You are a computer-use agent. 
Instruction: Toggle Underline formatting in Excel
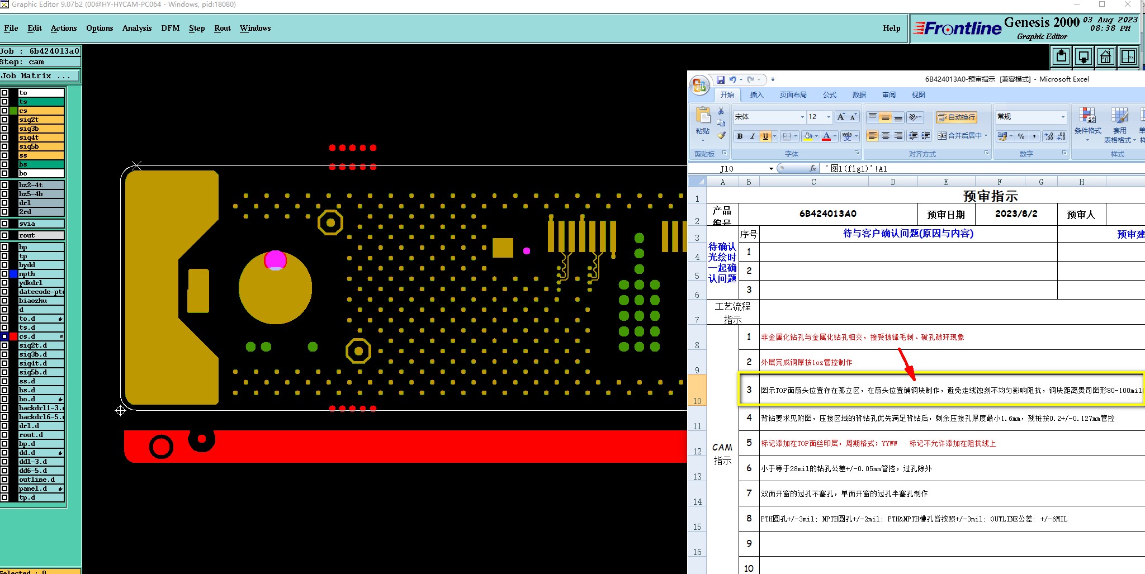[765, 136]
